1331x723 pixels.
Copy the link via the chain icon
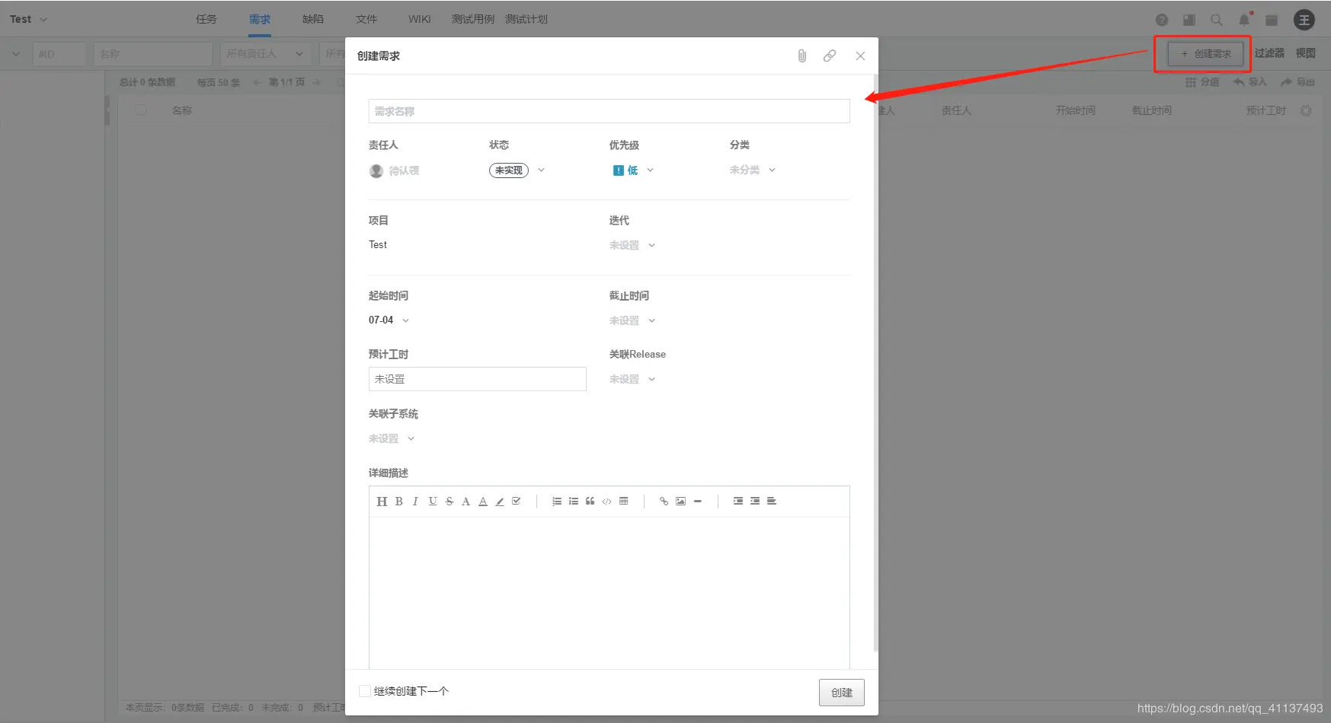coord(829,56)
